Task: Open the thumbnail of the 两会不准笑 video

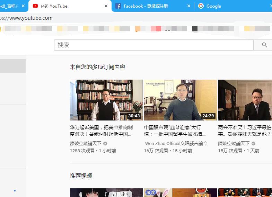Action: tap(245, 100)
